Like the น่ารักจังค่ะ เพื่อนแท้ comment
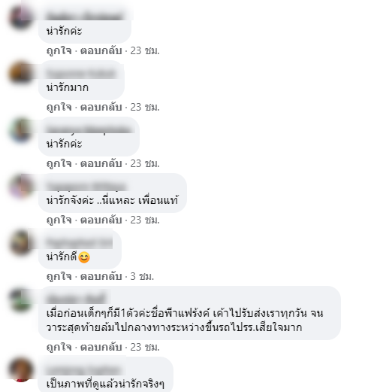This screenshot has height=392, width=371. 59,220
